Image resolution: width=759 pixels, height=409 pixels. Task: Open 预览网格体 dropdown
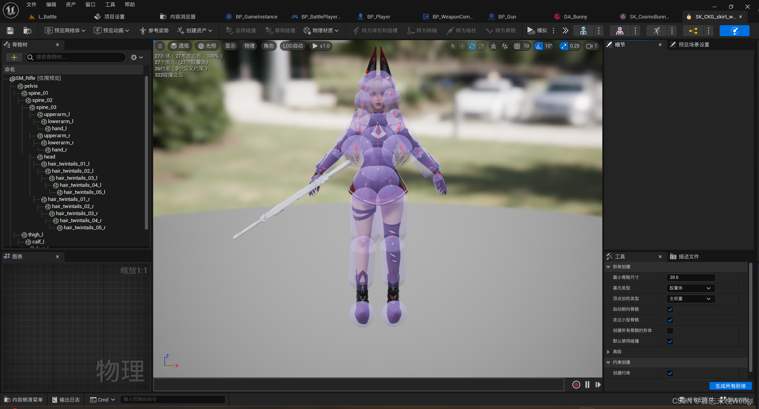coord(65,31)
